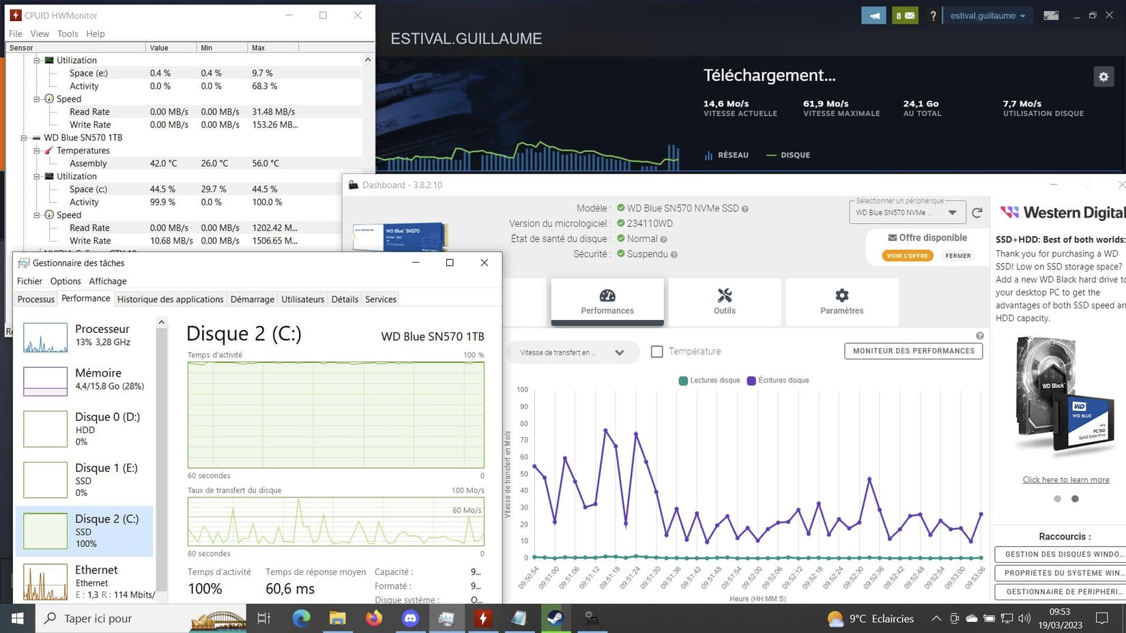The width and height of the screenshot is (1126, 633).
Task: Switch to Historique des applications tab
Action: pos(170,299)
